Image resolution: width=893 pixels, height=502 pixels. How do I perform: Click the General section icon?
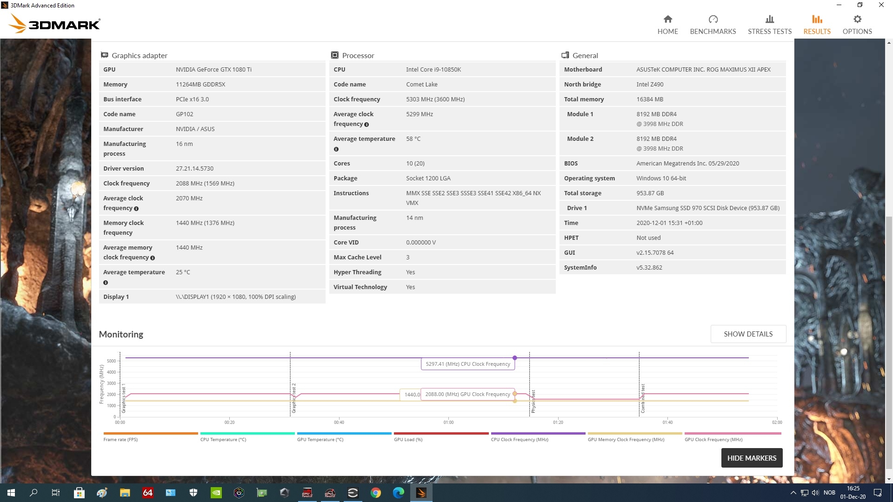coord(565,55)
